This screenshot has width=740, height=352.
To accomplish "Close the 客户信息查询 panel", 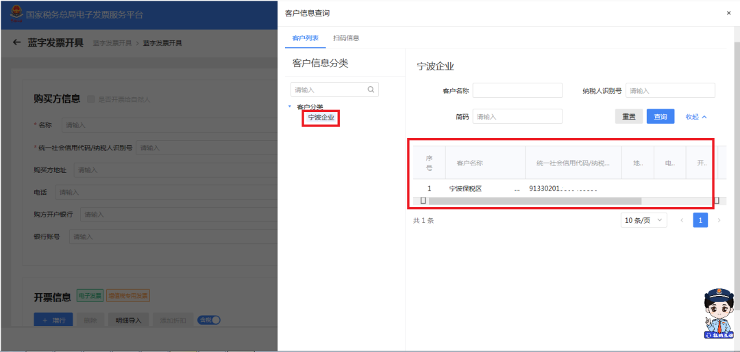I will (728, 13).
